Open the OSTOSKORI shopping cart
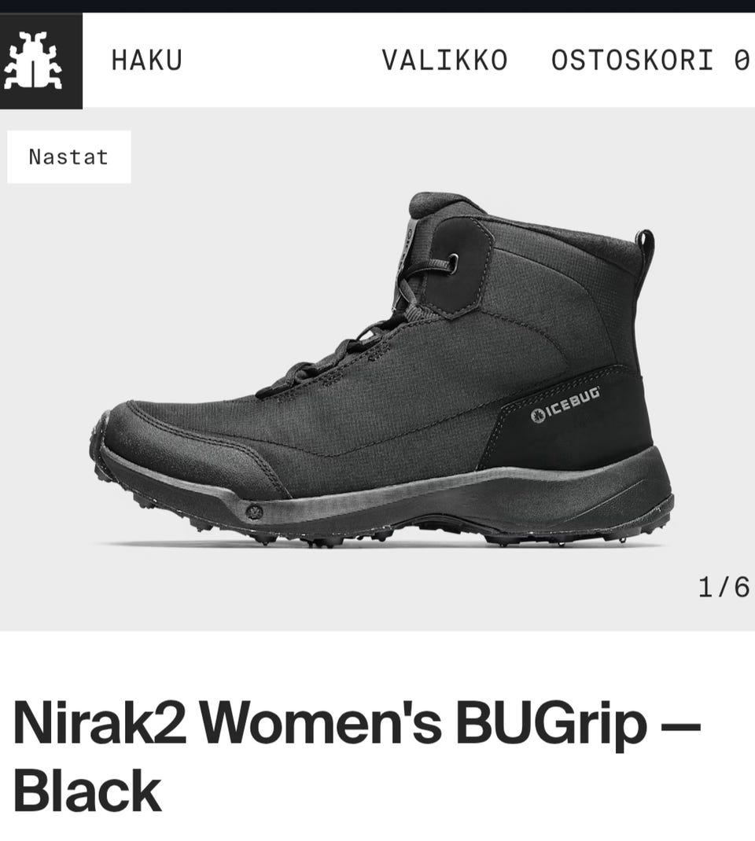Screen dimensions: 755x841 coord(632,60)
